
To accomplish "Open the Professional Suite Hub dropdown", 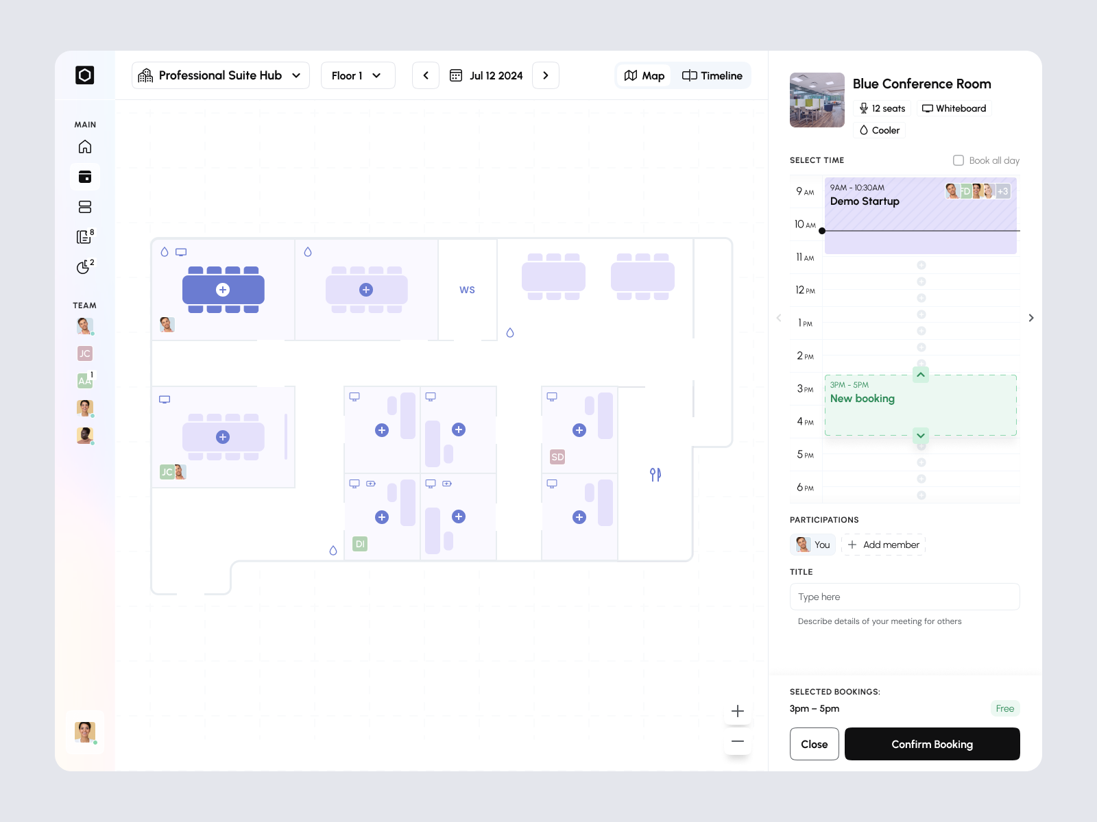I will coord(220,75).
